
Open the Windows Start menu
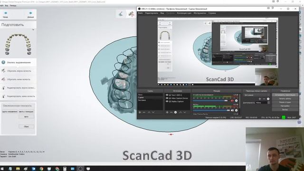2,169
